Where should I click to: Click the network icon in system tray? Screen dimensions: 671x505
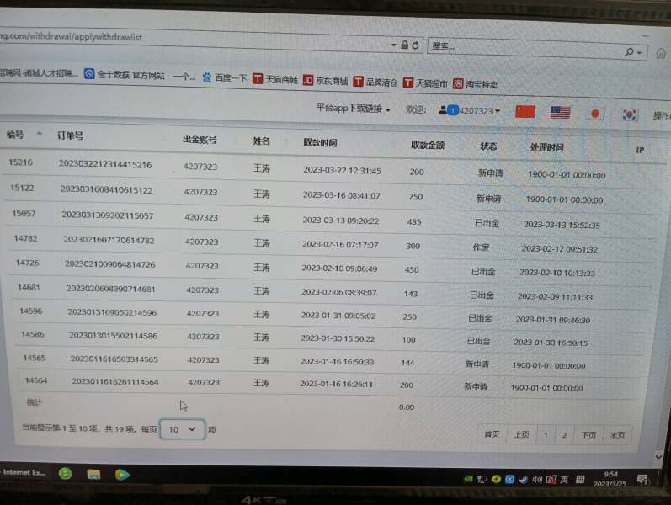[x=482, y=479]
